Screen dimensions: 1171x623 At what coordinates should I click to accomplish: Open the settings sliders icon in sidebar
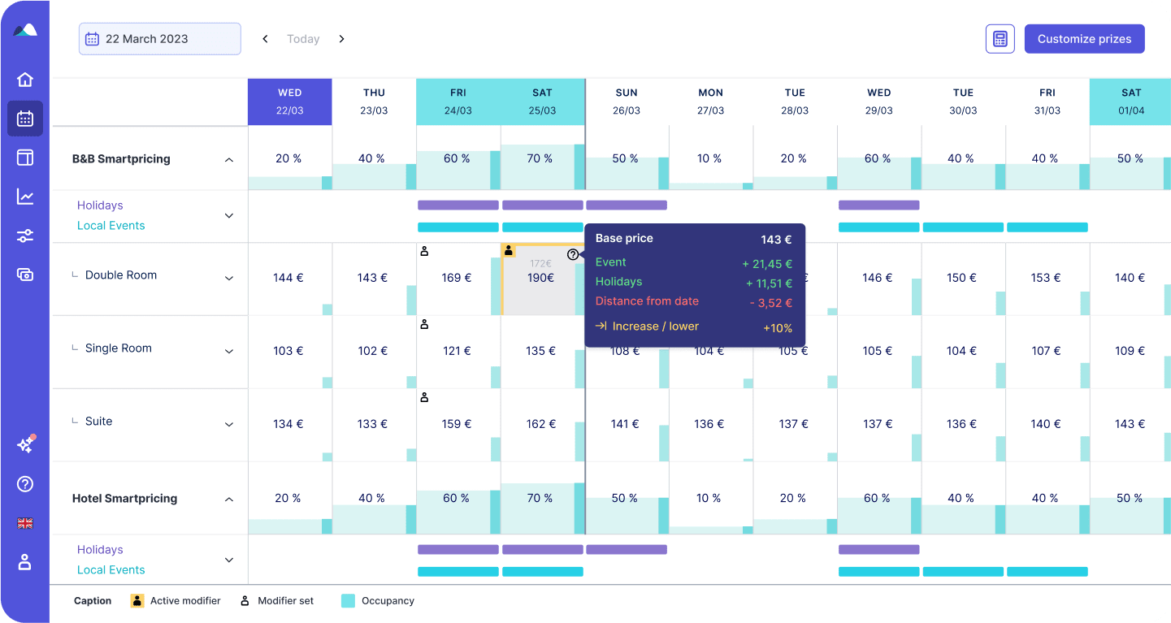24,236
